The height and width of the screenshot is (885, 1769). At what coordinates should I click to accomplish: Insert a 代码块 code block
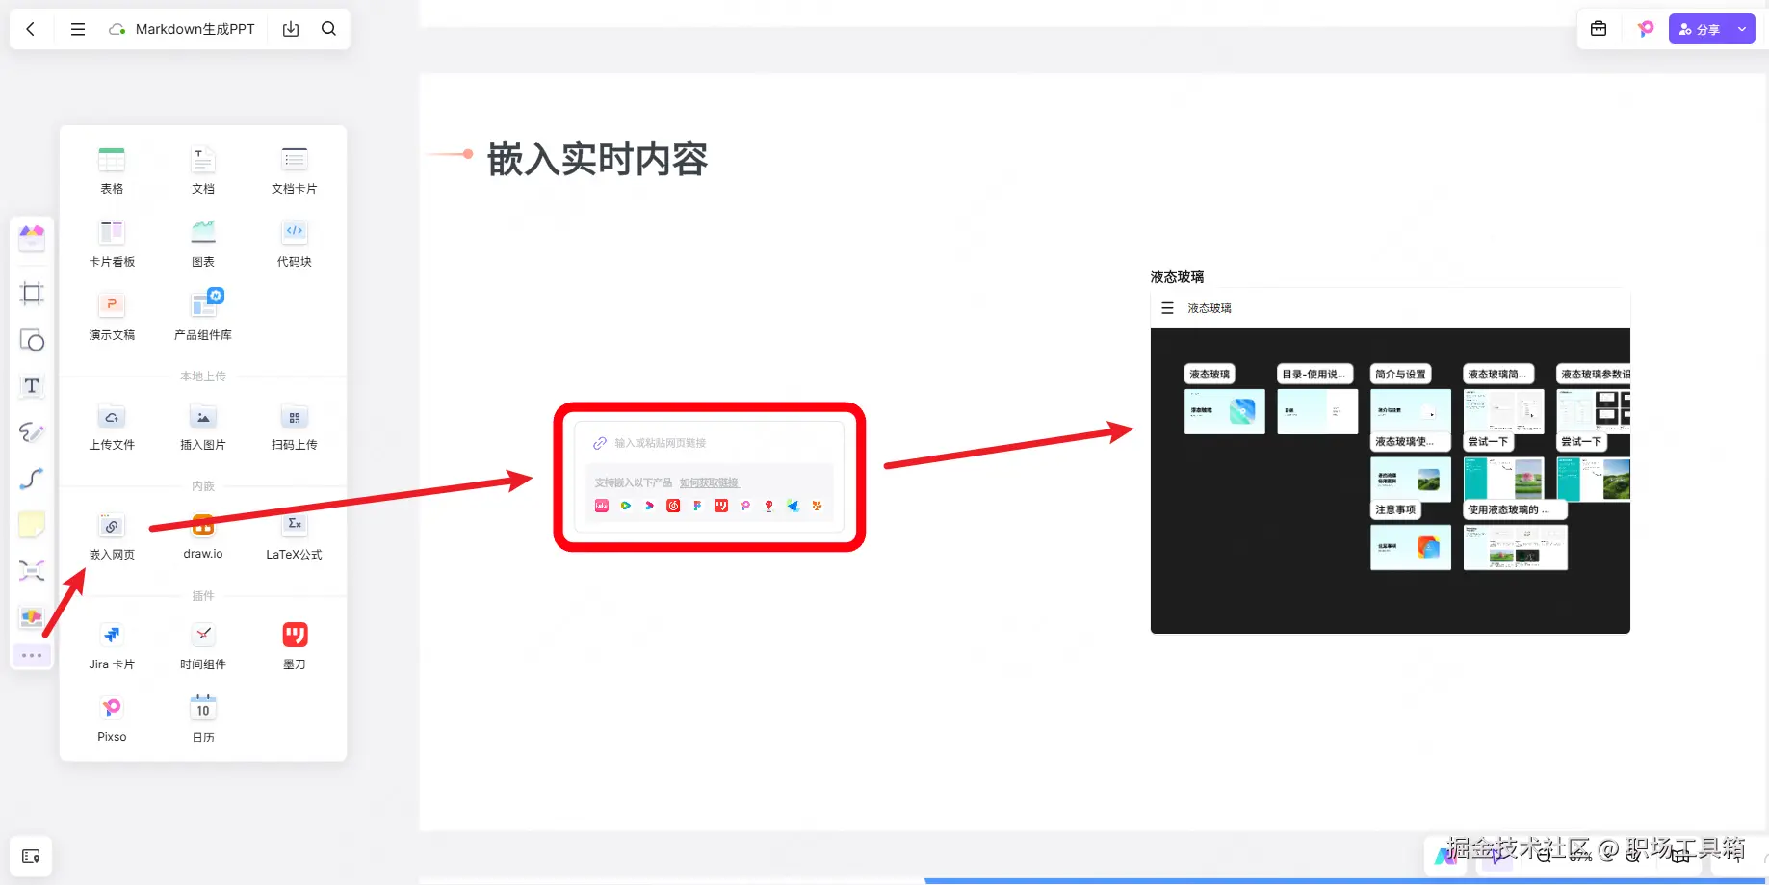(x=294, y=244)
